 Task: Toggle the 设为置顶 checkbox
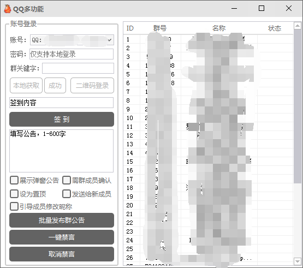pos(14,194)
